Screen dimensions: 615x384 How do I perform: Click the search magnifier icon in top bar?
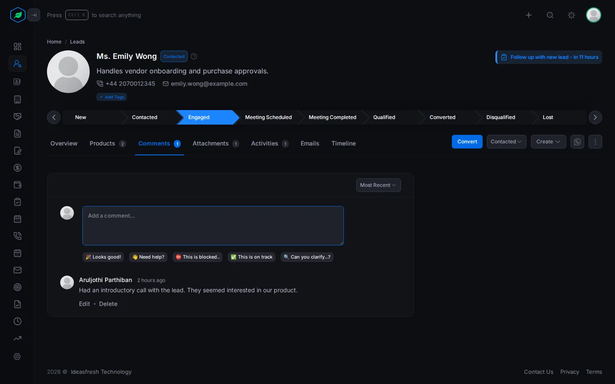coord(550,15)
